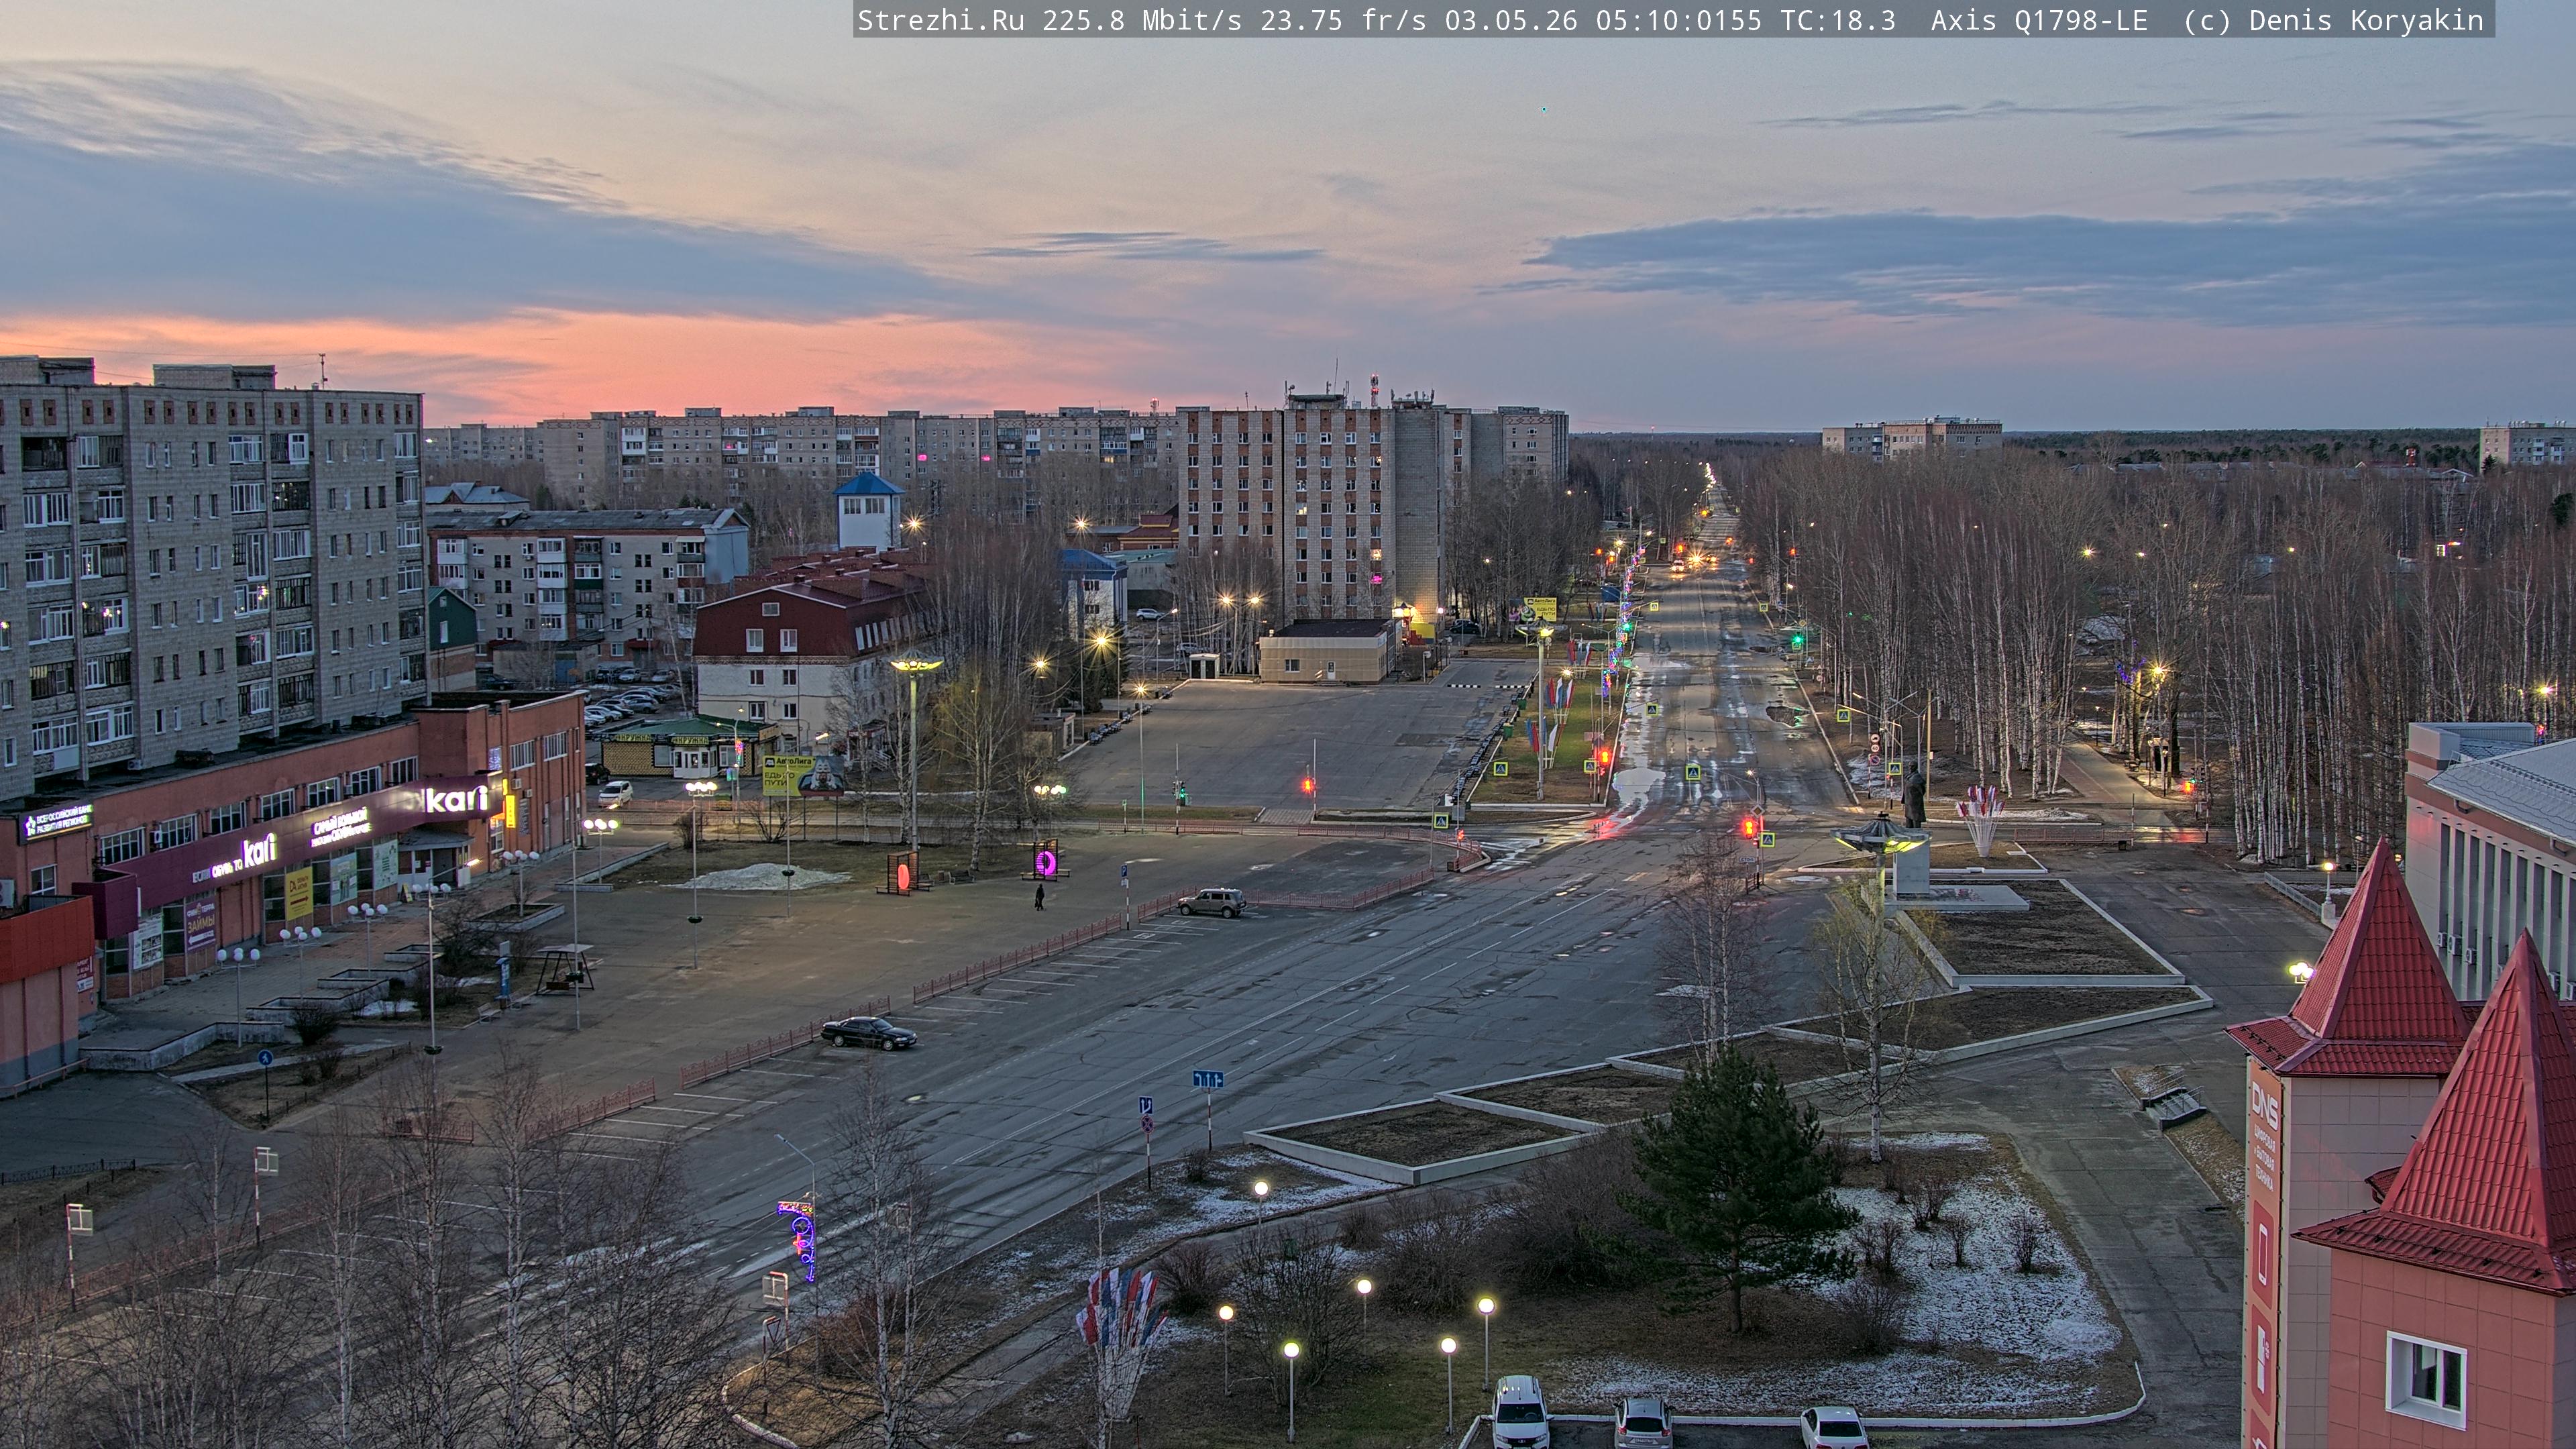Select the black sedan parked by fence
The image size is (2576, 1449).
point(868,1032)
